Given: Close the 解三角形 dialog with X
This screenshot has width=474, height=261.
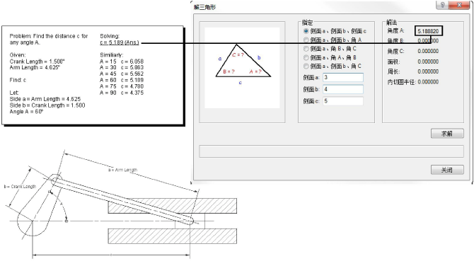Looking at the screenshot, I should (459, 5).
